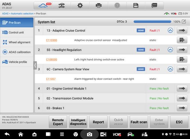
Task: Open Intelligent diagnostics
Action: pyautogui.click(x=78, y=122)
